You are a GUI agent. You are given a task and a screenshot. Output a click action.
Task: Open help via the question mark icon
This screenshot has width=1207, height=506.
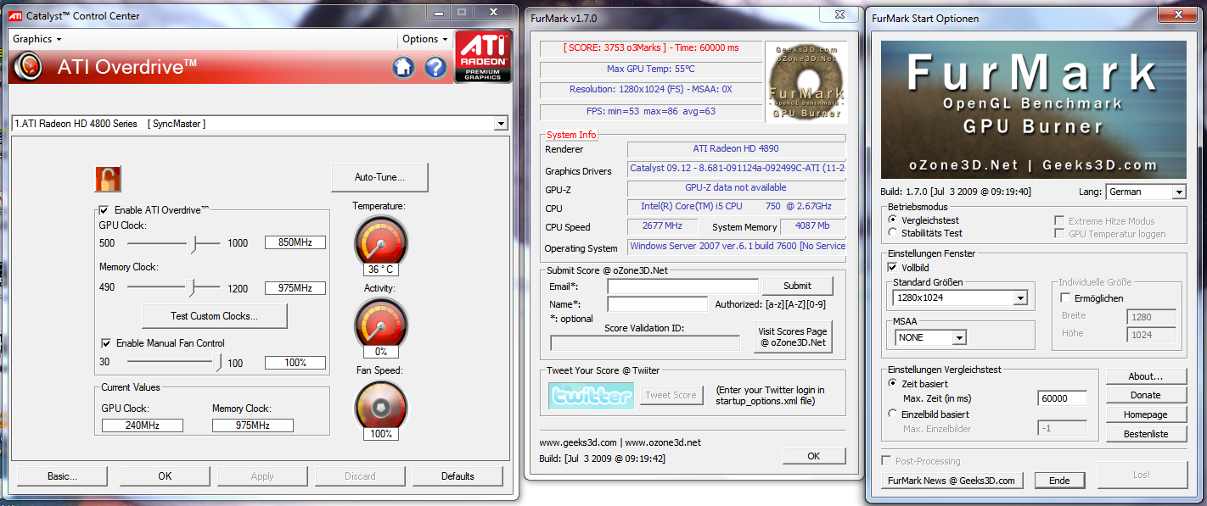435,67
